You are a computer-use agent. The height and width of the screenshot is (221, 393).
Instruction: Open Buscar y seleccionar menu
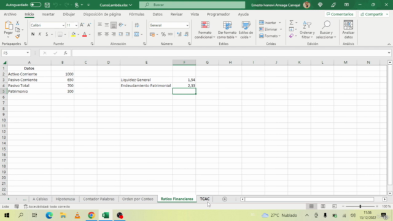(326, 30)
